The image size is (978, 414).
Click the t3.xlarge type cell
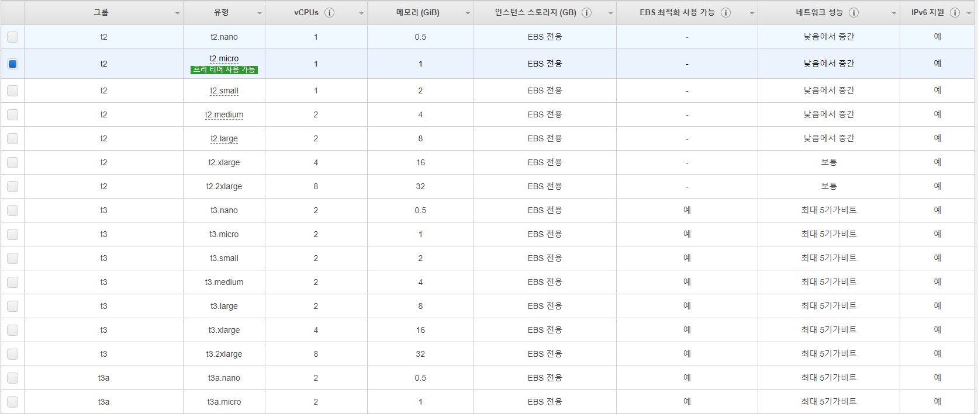pos(224,330)
